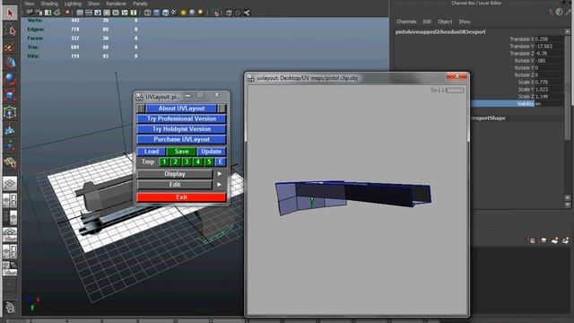Click the Split slider in uvlayout window
Screen dimensions: 574x323
click(455, 90)
